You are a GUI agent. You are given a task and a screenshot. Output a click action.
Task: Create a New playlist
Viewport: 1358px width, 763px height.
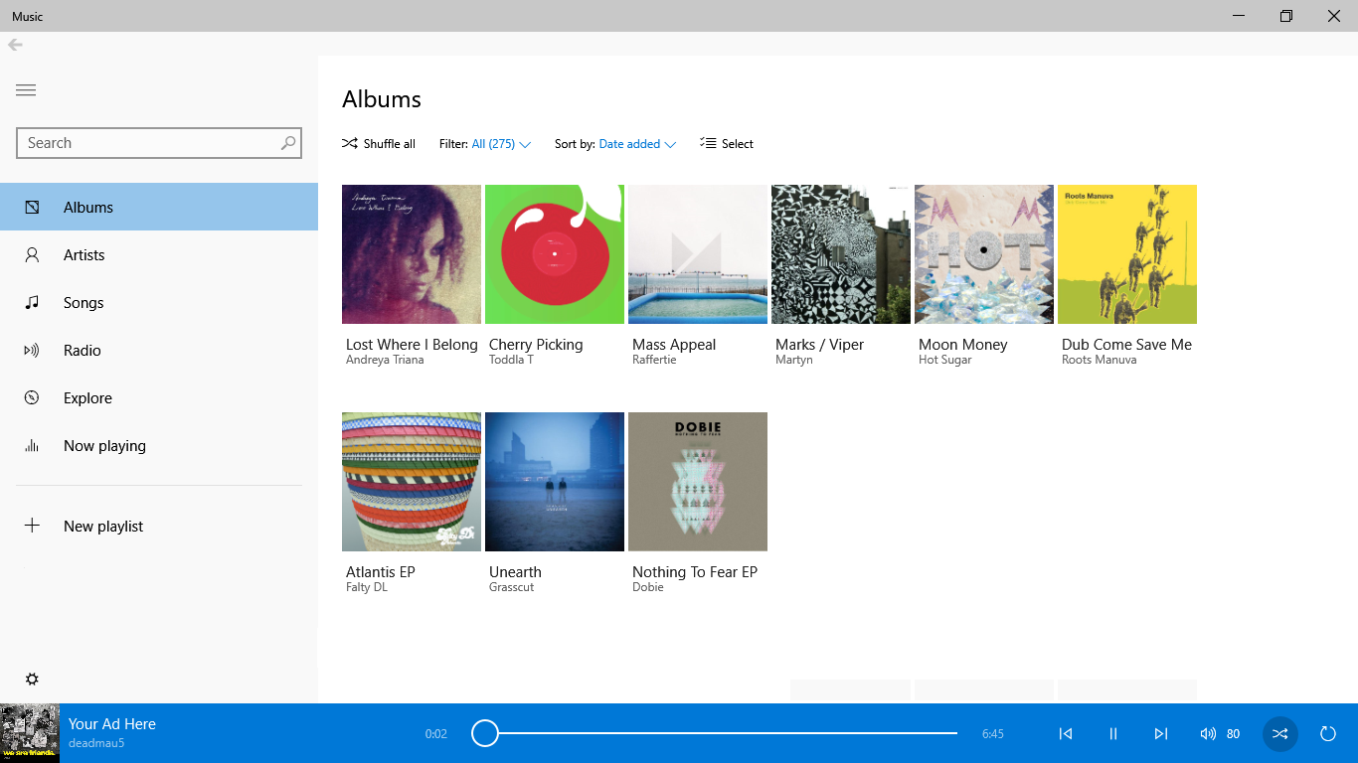coord(102,527)
